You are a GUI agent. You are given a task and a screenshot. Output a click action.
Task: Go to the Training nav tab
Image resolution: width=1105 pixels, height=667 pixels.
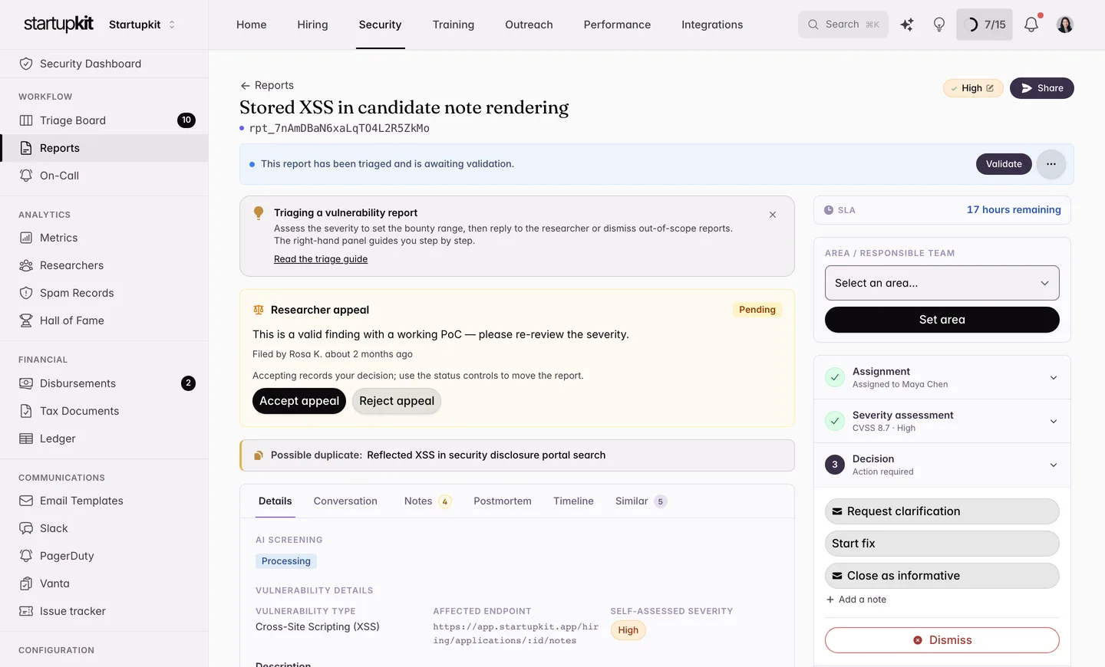pos(454,25)
